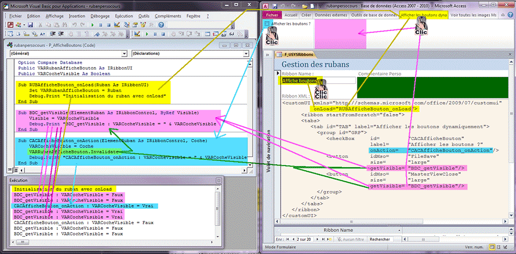Click the Save icon in VBA toolbar

[31, 25]
